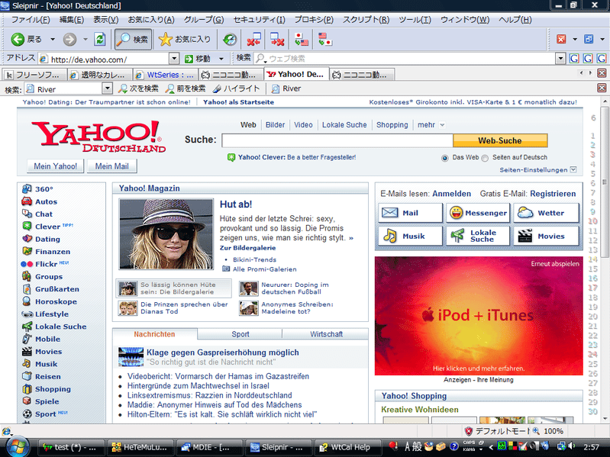The width and height of the screenshot is (610, 457).
Task: Open the Wetter weather button
Action: coord(546,213)
